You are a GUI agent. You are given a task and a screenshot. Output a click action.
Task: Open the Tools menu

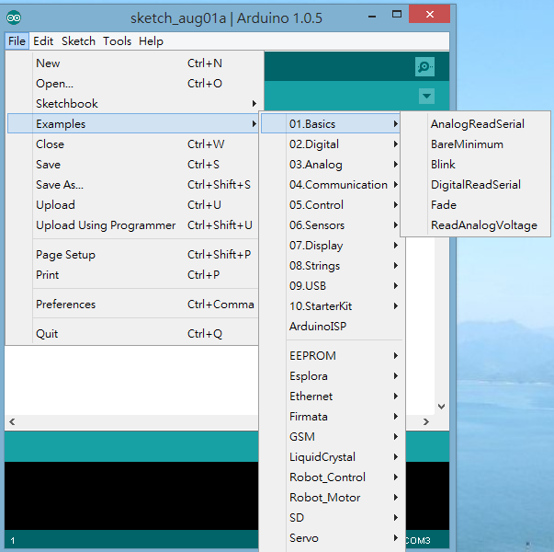(117, 41)
